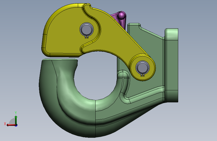Click the green Y axis arrow of triad

click(x=16, y=120)
